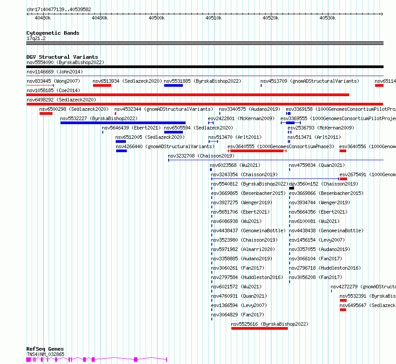
Task: Click the esv1456154 (Levy2007) label
Action: 317,240
